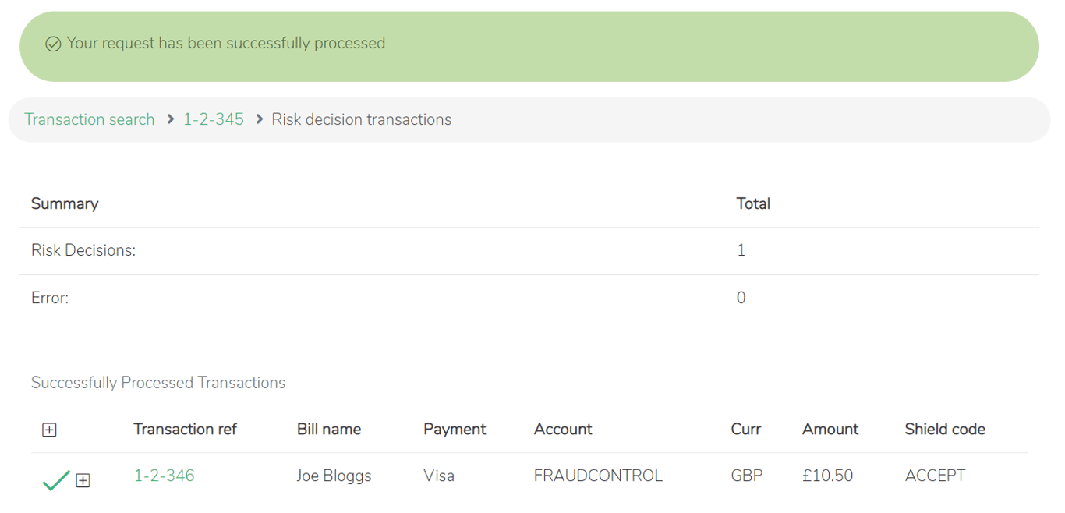Click the Bill name column header
Viewport: 1065px width, 513px height.
click(328, 429)
